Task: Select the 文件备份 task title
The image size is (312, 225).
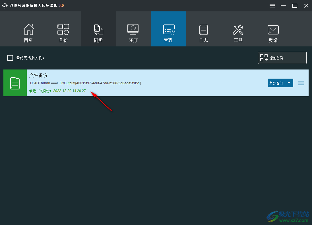Action: (x=39, y=75)
